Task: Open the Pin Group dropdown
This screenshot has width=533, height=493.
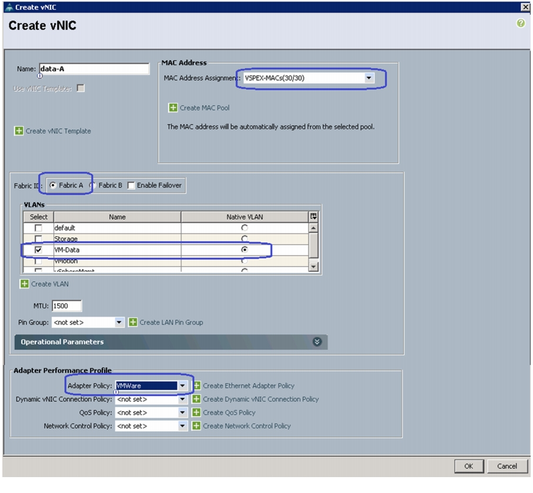Action: tap(119, 322)
